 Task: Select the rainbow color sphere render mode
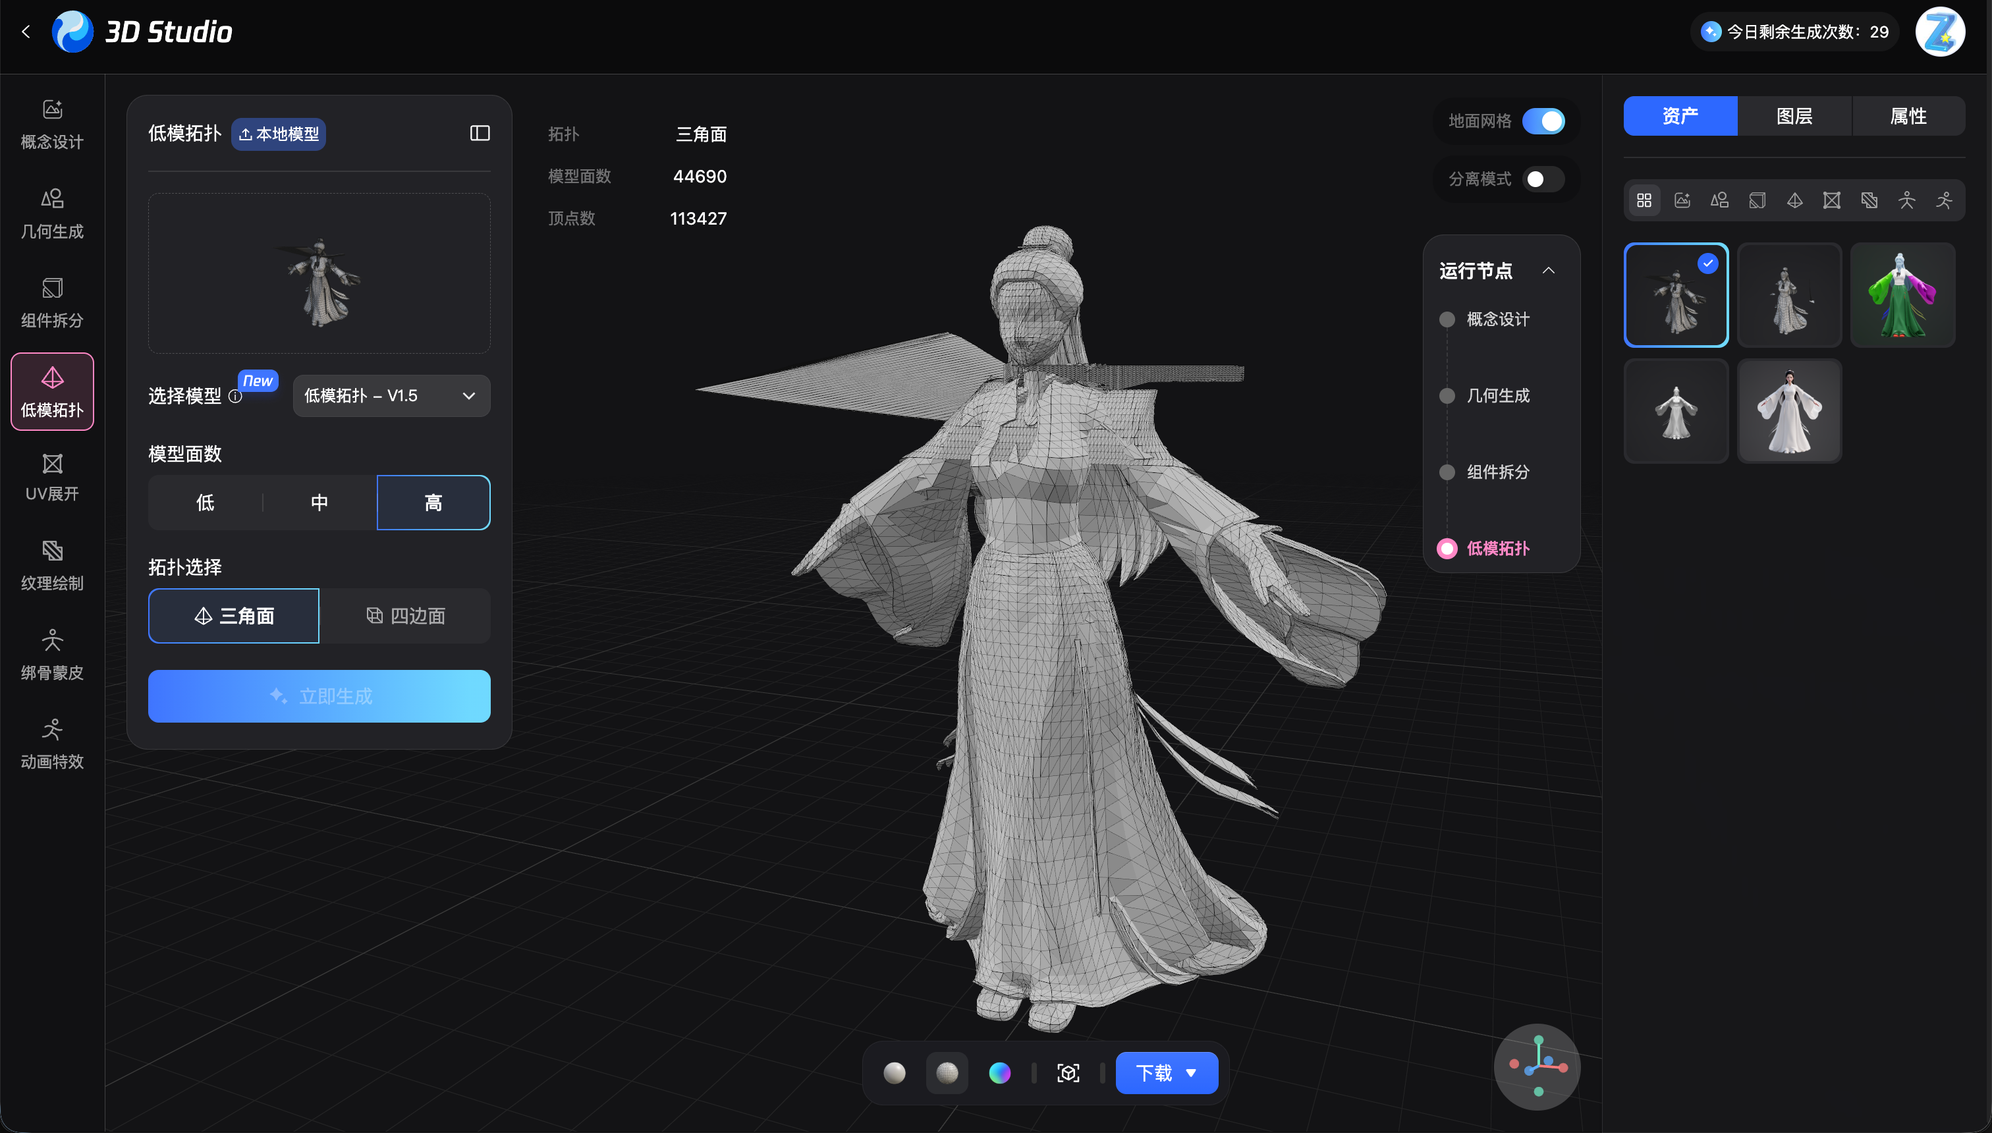pyautogui.click(x=1000, y=1073)
